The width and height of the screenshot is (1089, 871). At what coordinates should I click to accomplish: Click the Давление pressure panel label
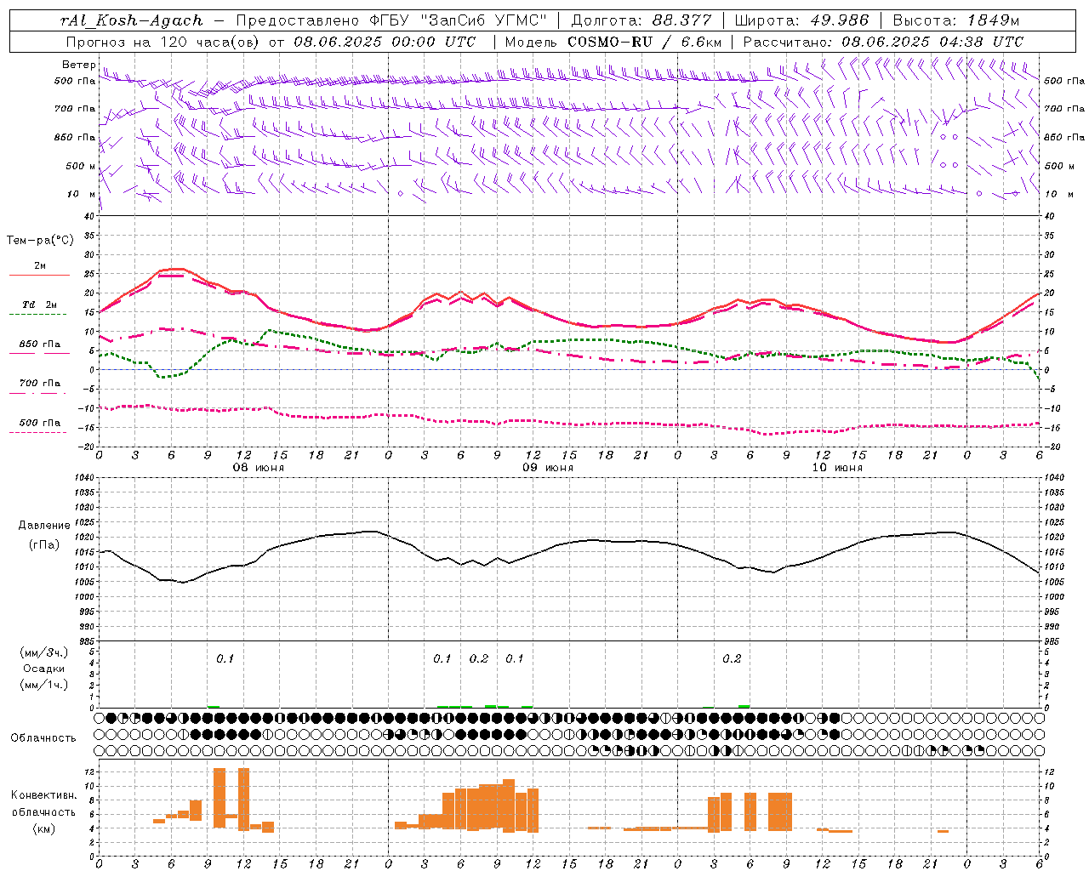44,526
